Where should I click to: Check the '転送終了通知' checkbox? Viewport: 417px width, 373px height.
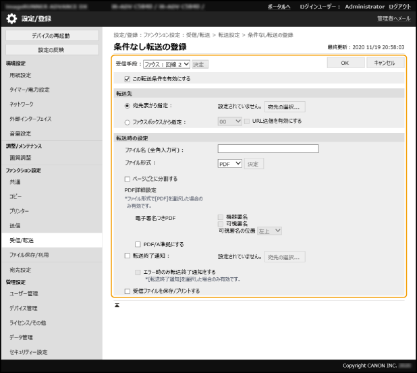pyautogui.click(x=128, y=256)
